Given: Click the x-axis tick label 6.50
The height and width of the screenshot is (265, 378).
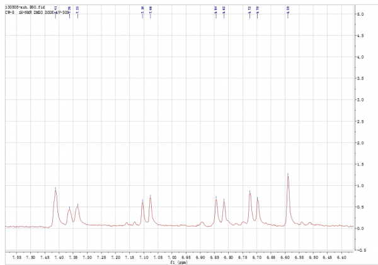Looking at the screenshot, I should (313, 257).
